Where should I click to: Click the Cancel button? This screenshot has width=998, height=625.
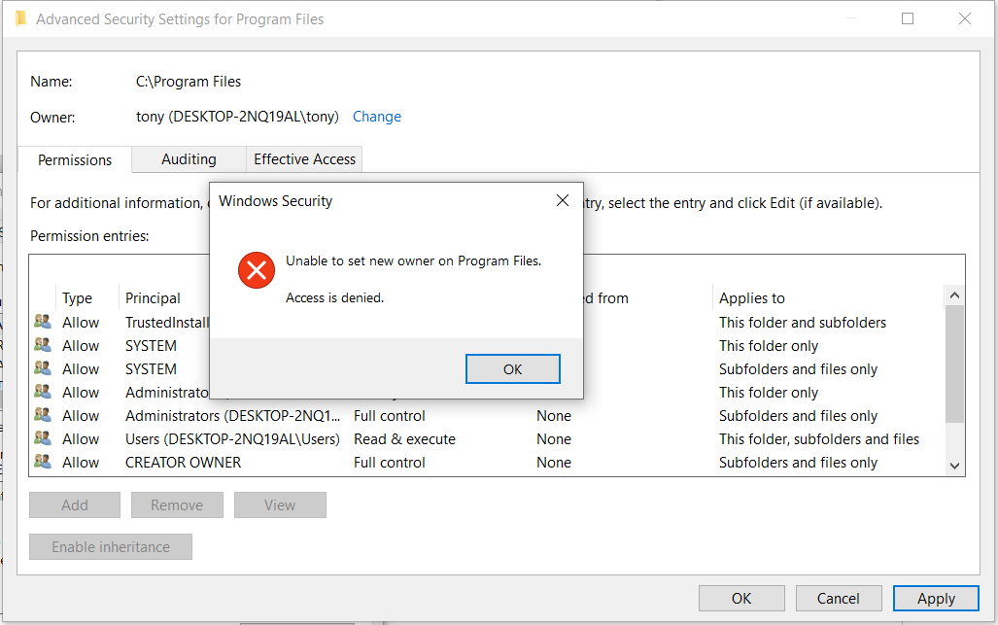839,599
